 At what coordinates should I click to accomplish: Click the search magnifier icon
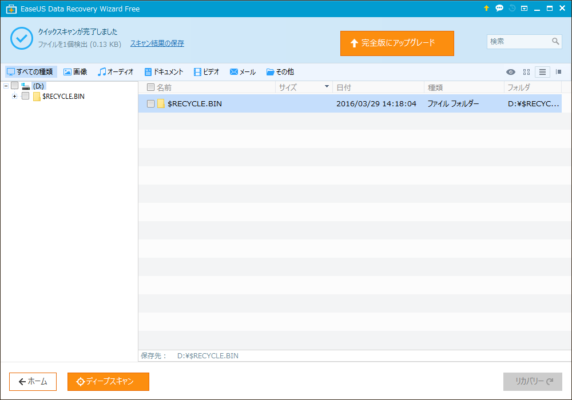pyautogui.click(x=555, y=42)
